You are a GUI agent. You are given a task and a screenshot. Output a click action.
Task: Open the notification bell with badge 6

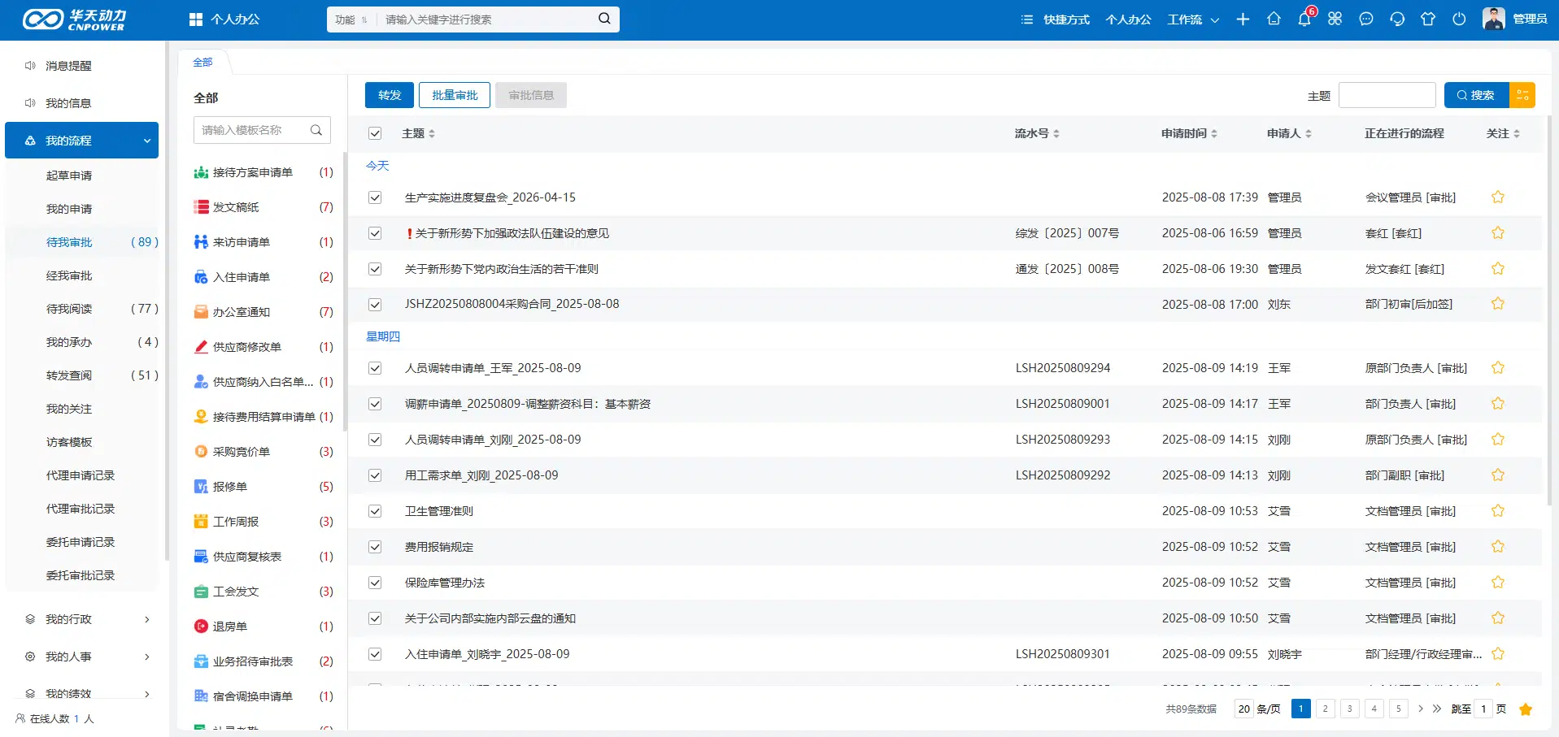(x=1304, y=19)
